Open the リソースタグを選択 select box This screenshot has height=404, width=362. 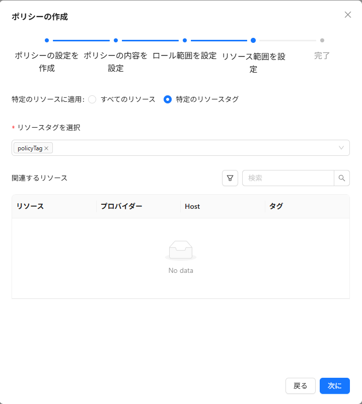click(191, 148)
